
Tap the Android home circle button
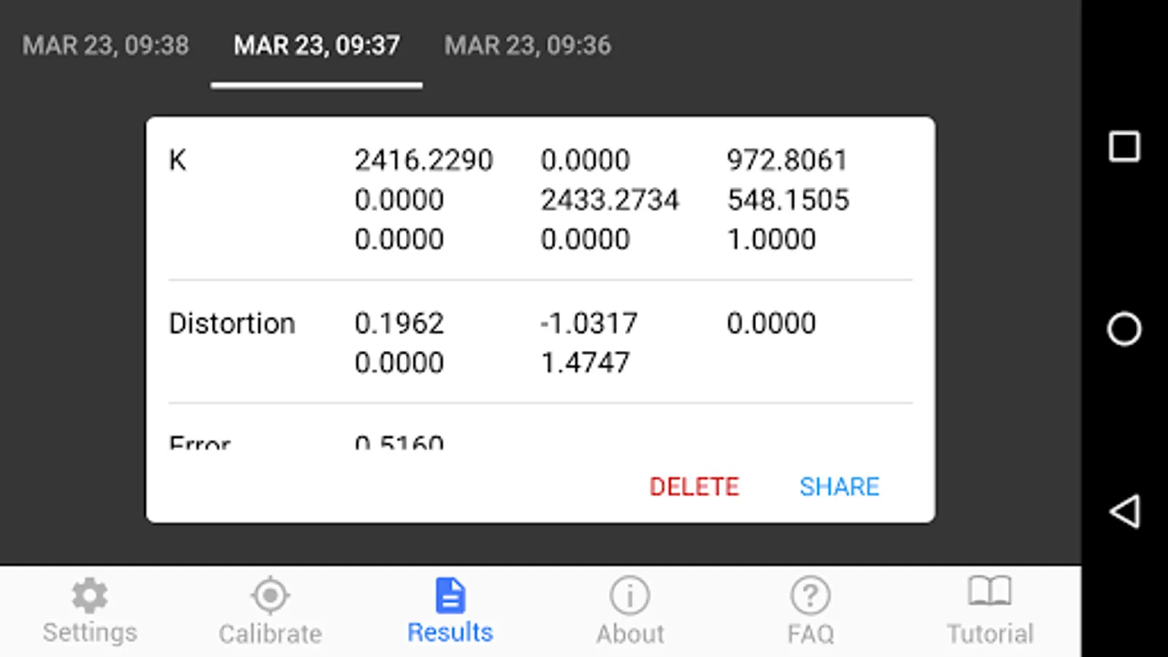(1124, 328)
